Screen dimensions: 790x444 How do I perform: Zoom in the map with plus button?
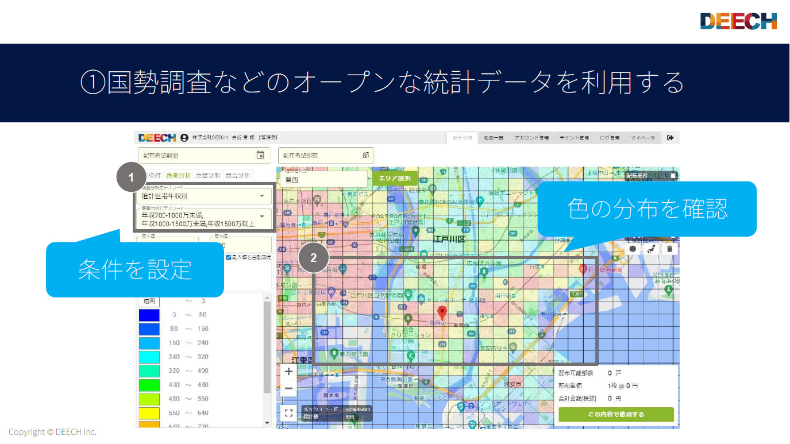coord(288,372)
